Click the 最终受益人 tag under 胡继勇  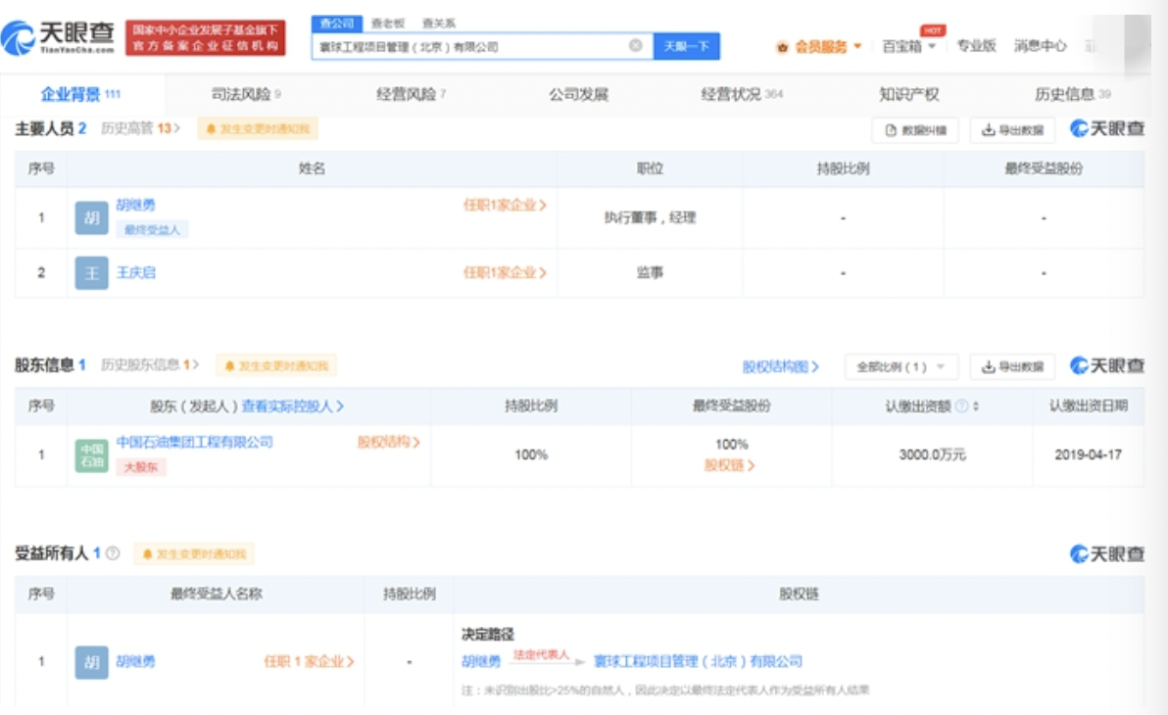152,229
